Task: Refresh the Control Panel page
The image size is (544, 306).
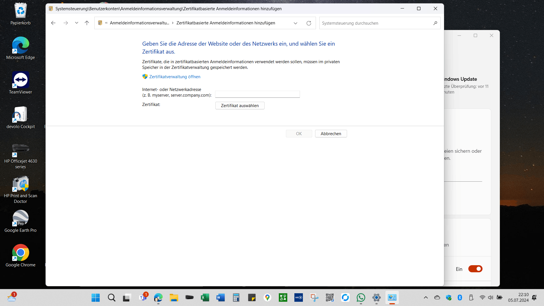Action: pyautogui.click(x=309, y=23)
